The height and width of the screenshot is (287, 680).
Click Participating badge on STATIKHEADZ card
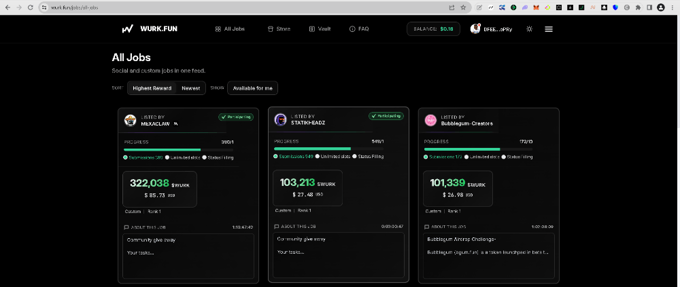click(x=386, y=116)
